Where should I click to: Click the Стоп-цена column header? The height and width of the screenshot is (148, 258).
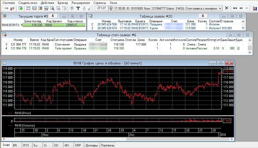pyautogui.click(x=117, y=40)
